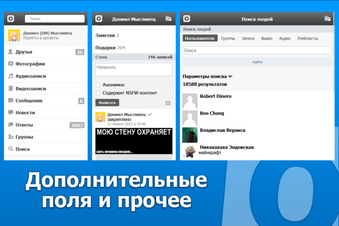
Task: Click the compose icon in the Поиск людей header
Action: 328,19
